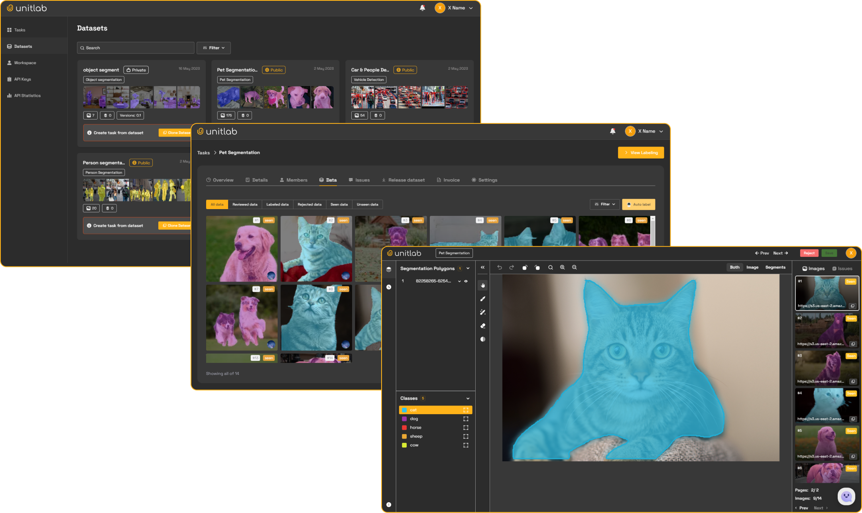
Task: Open the Filter dropdown in Datasets page
Action: point(214,48)
